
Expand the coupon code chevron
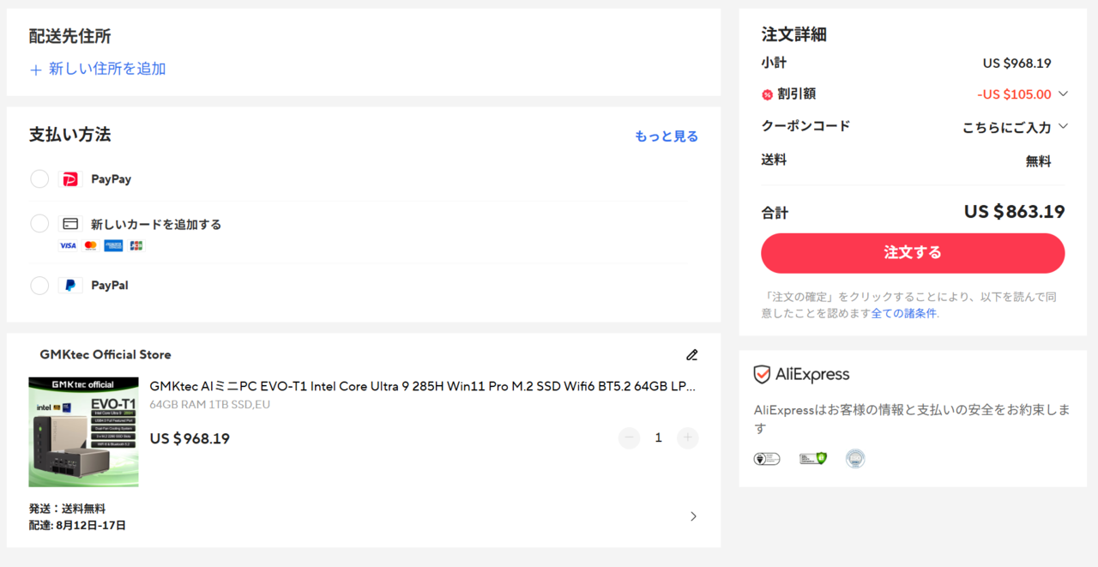[1064, 126]
